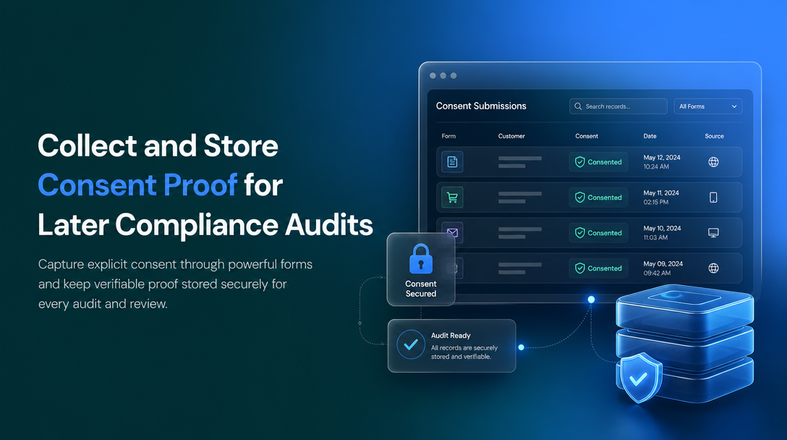The height and width of the screenshot is (440, 787).
Task: Click the customer placeholder in the May 11 row
Action: (x=520, y=198)
